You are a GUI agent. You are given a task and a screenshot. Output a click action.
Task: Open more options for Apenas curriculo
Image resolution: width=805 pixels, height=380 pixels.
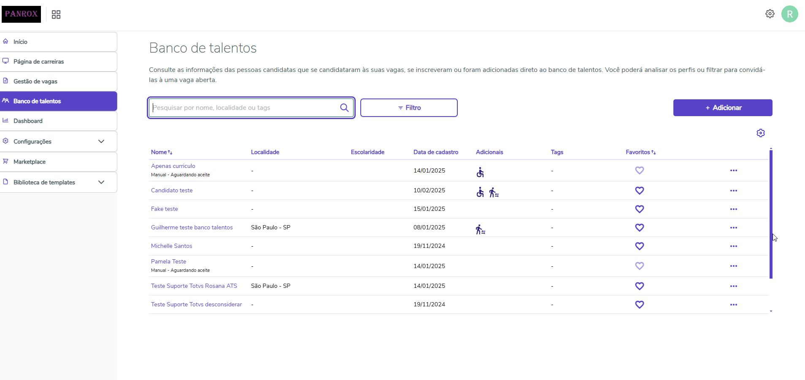coord(734,170)
